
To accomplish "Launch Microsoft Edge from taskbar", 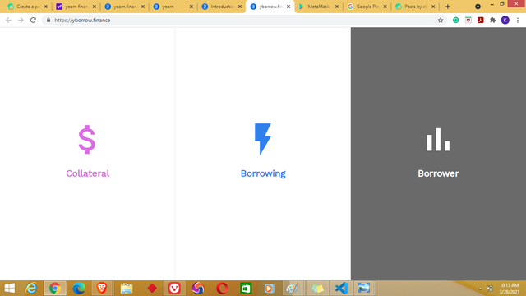I will (x=79, y=289).
